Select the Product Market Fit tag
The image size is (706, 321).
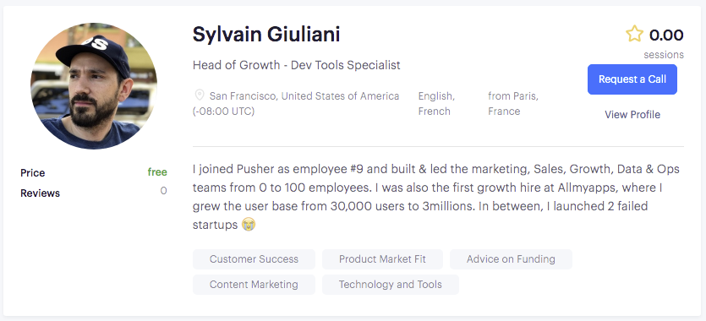[x=382, y=259]
